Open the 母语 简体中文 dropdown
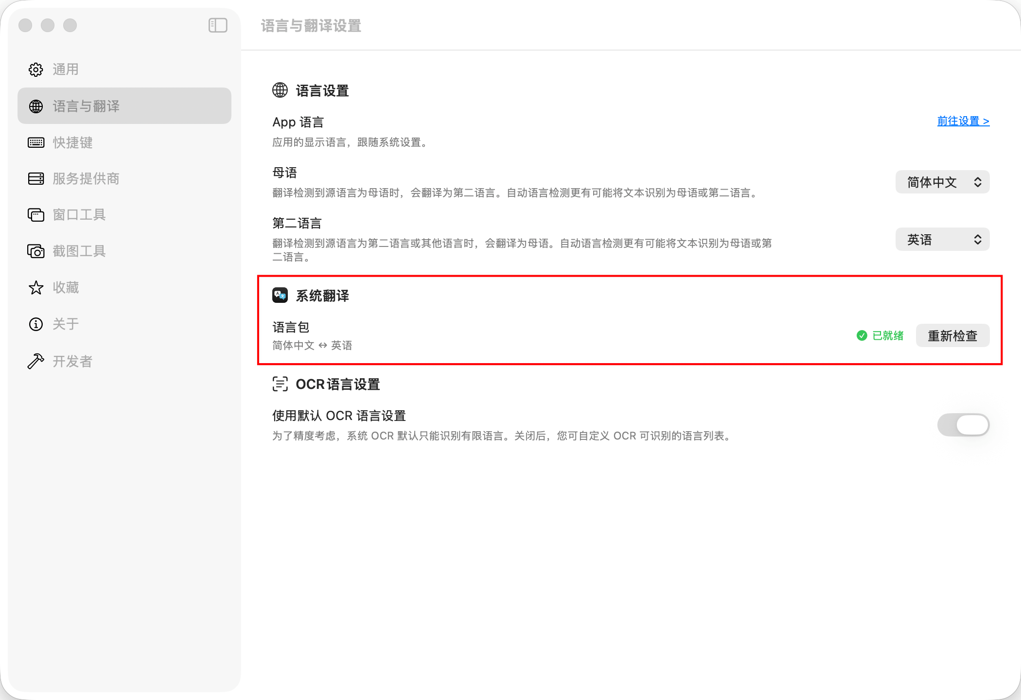The width and height of the screenshot is (1021, 700). click(x=942, y=182)
